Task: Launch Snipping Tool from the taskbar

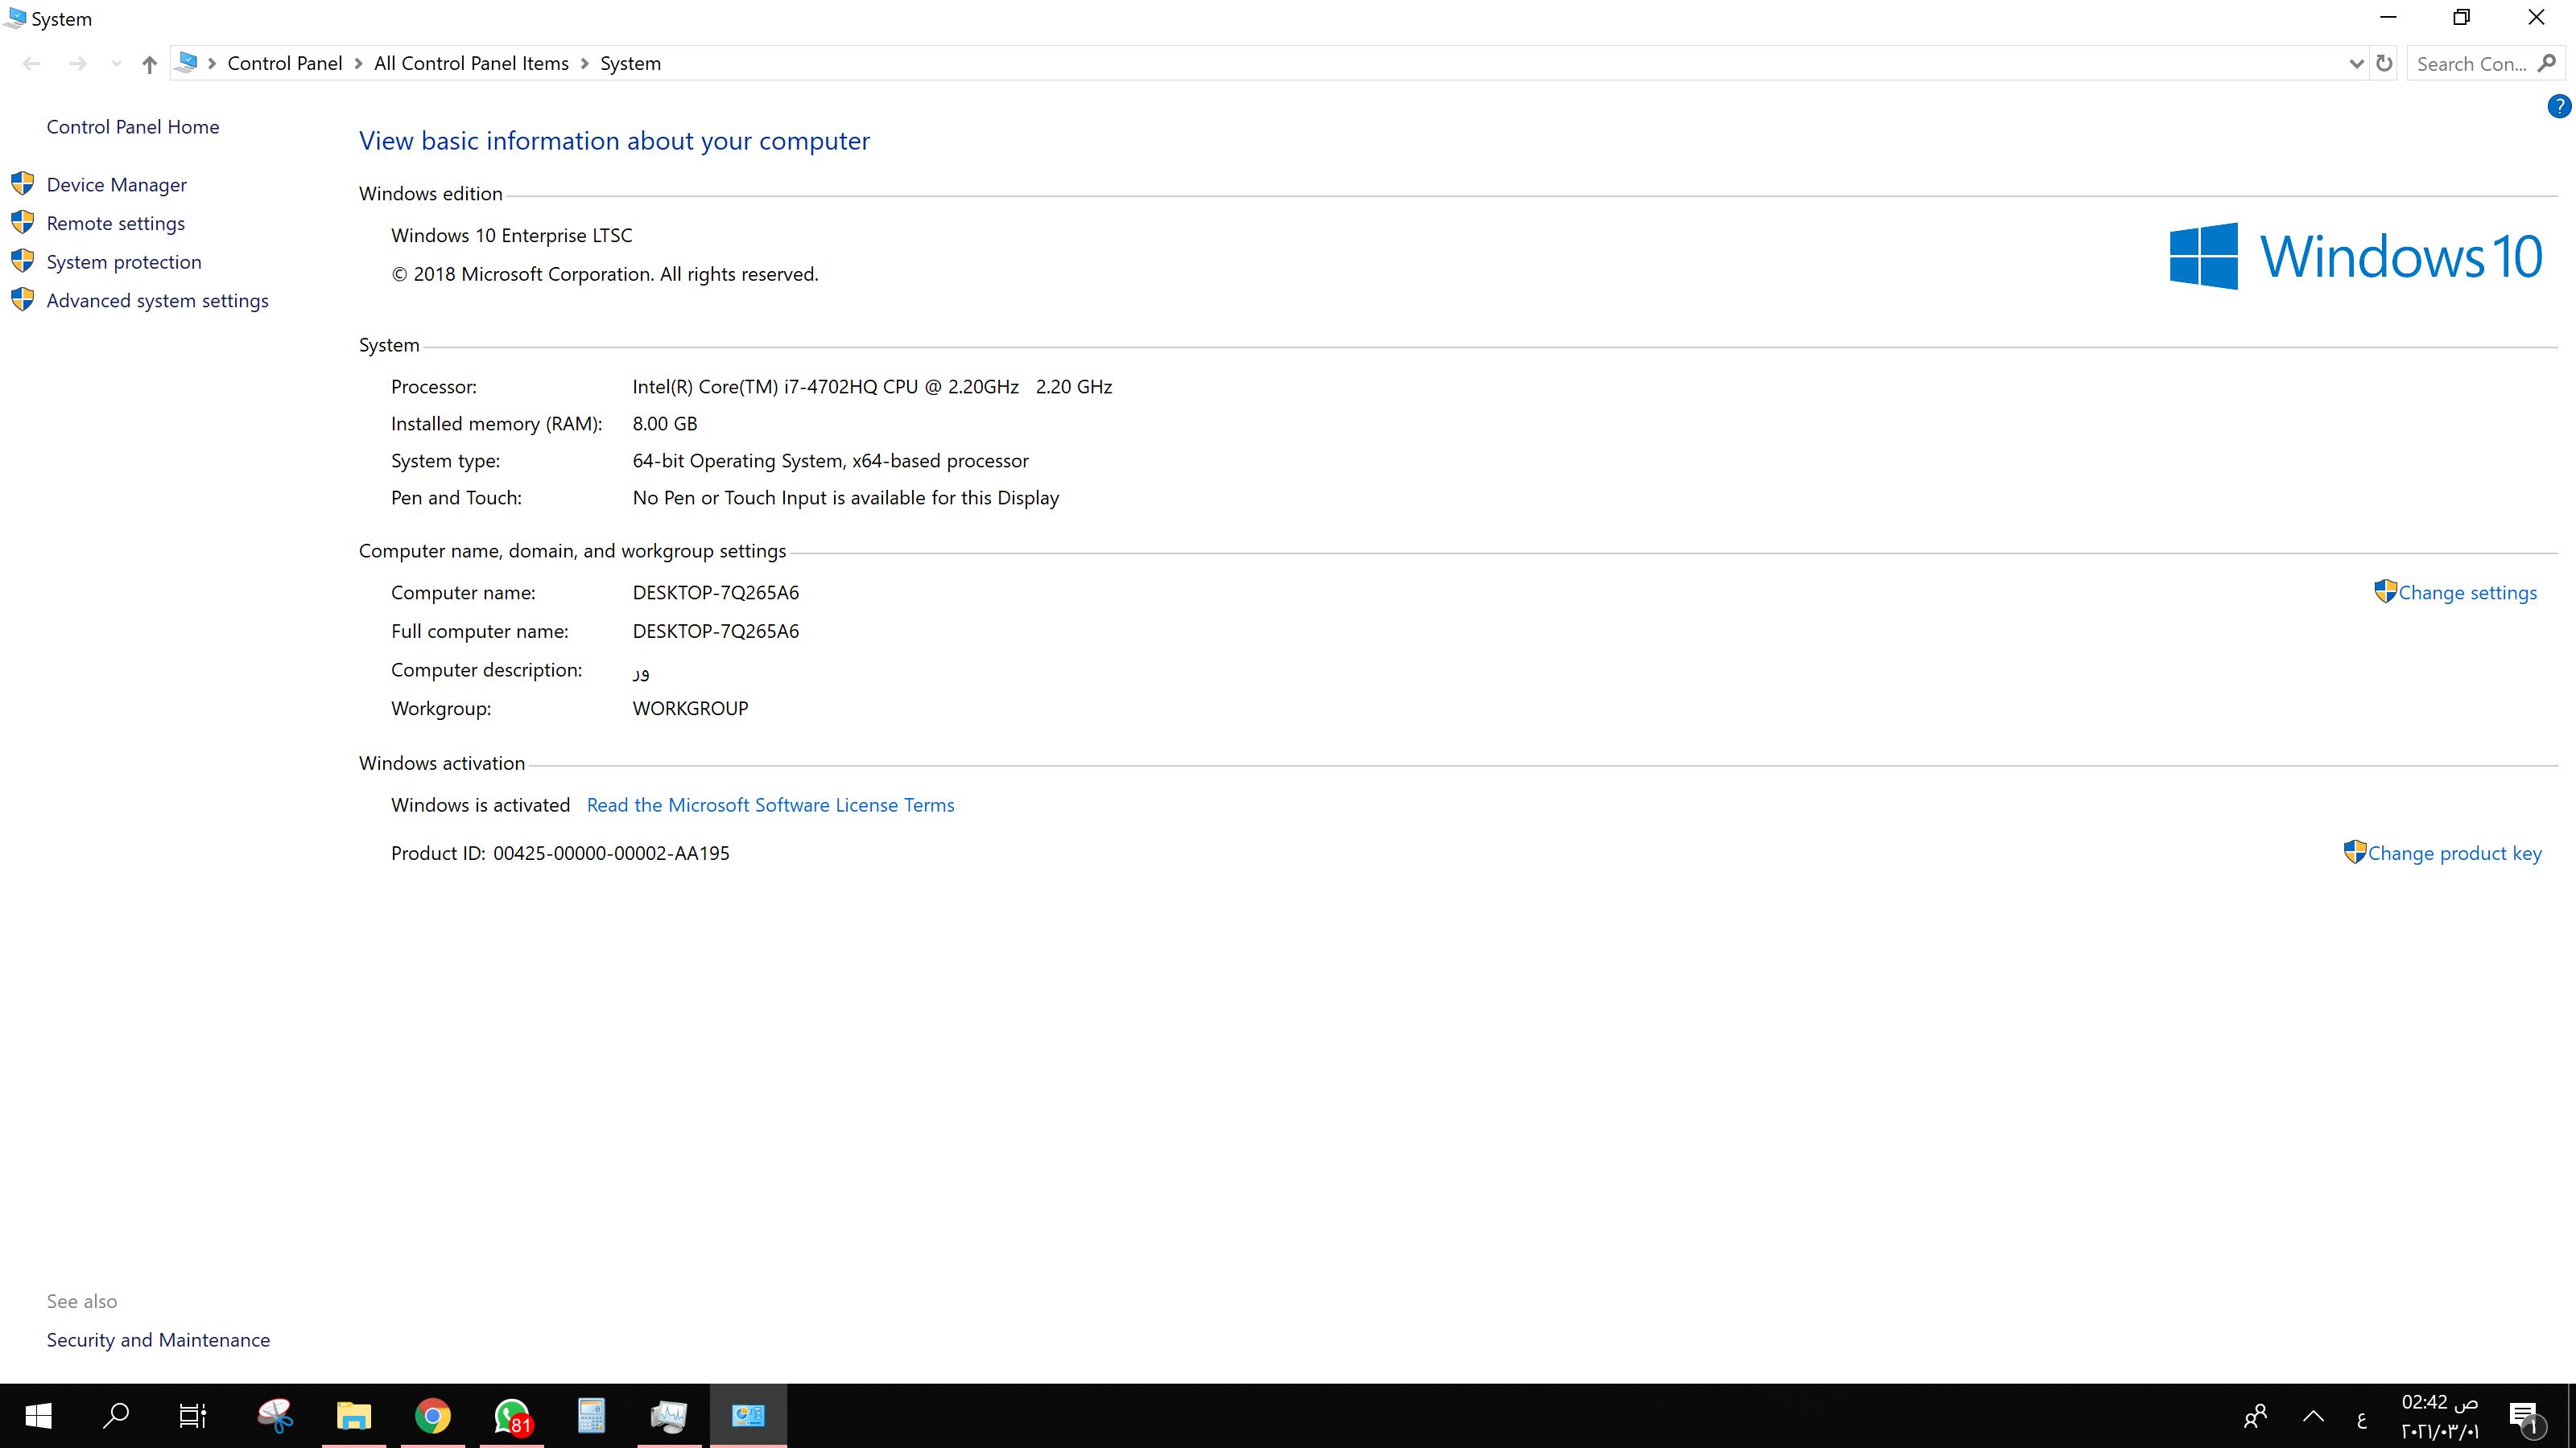Action: [x=275, y=1415]
